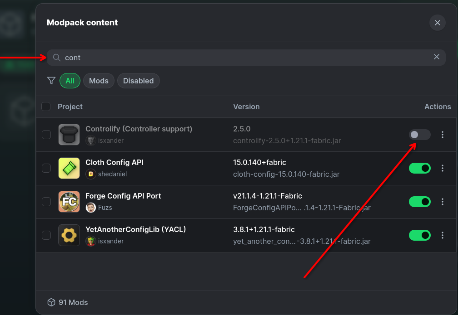
Task: Click shedaniel author avatar
Action: (x=91, y=174)
